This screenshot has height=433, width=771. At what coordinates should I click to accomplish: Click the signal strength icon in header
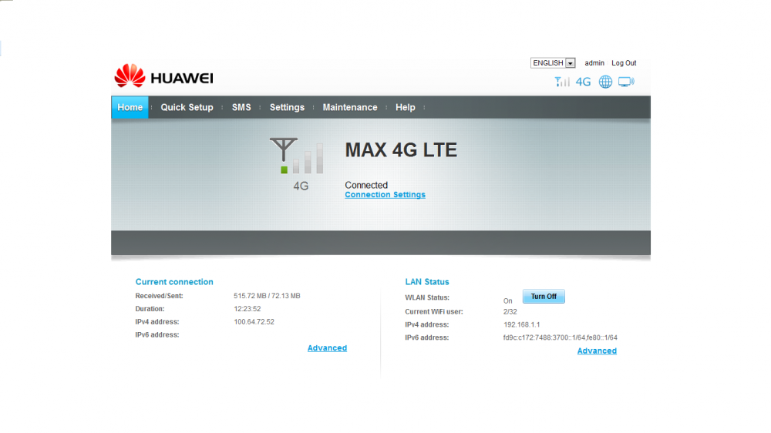tap(562, 82)
